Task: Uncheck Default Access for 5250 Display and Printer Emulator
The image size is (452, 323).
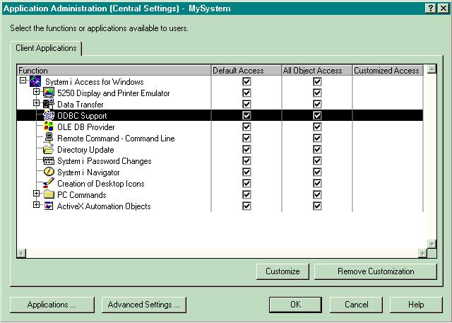Action: [246, 93]
